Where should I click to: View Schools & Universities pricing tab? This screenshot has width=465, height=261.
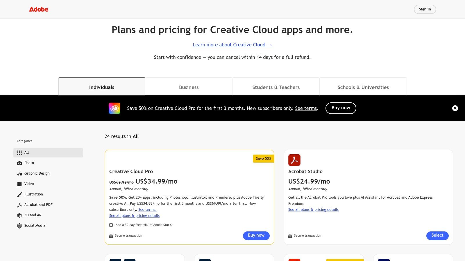click(363, 87)
